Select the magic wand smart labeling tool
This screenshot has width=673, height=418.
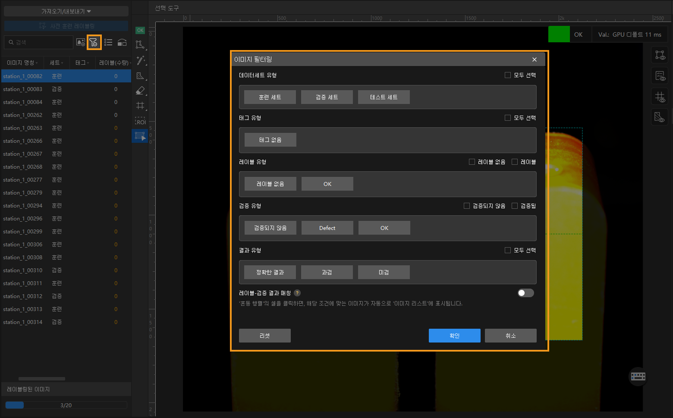coord(140,60)
